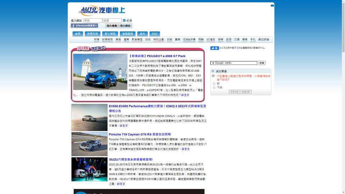345x194 pixels.
Task: Open Porsche 718 Cayman GT4 RS headline
Action: [140, 134]
